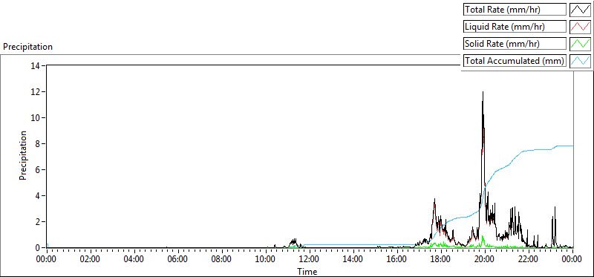Click the Solid Rate green plot sample icon
594x277 pixels.
pyautogui.click(x=580, y=44)
